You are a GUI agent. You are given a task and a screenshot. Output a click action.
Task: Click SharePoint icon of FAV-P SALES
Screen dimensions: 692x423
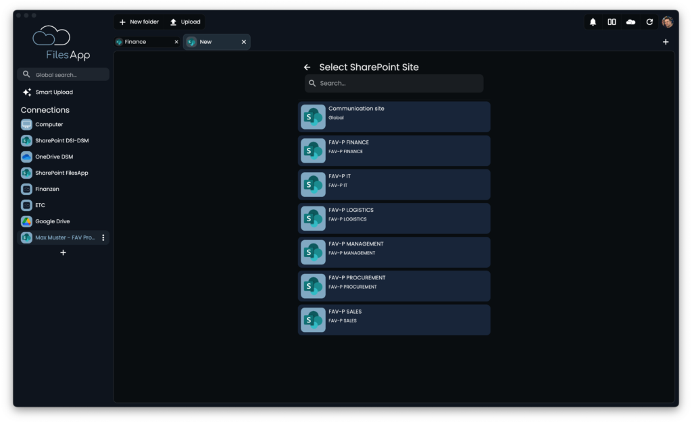(313, 320)
